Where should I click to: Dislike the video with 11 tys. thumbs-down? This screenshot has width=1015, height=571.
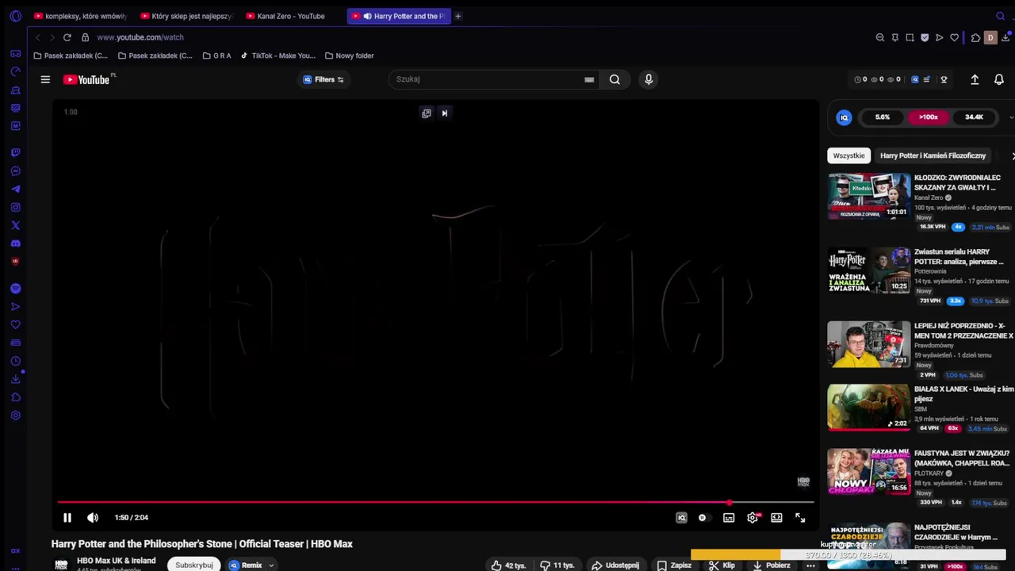click(x=557, y=565)
